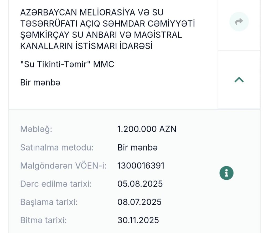The image size is (269, 233).
Task: Select the 1.200.000 AZN amount value
Action: [147, 129]
